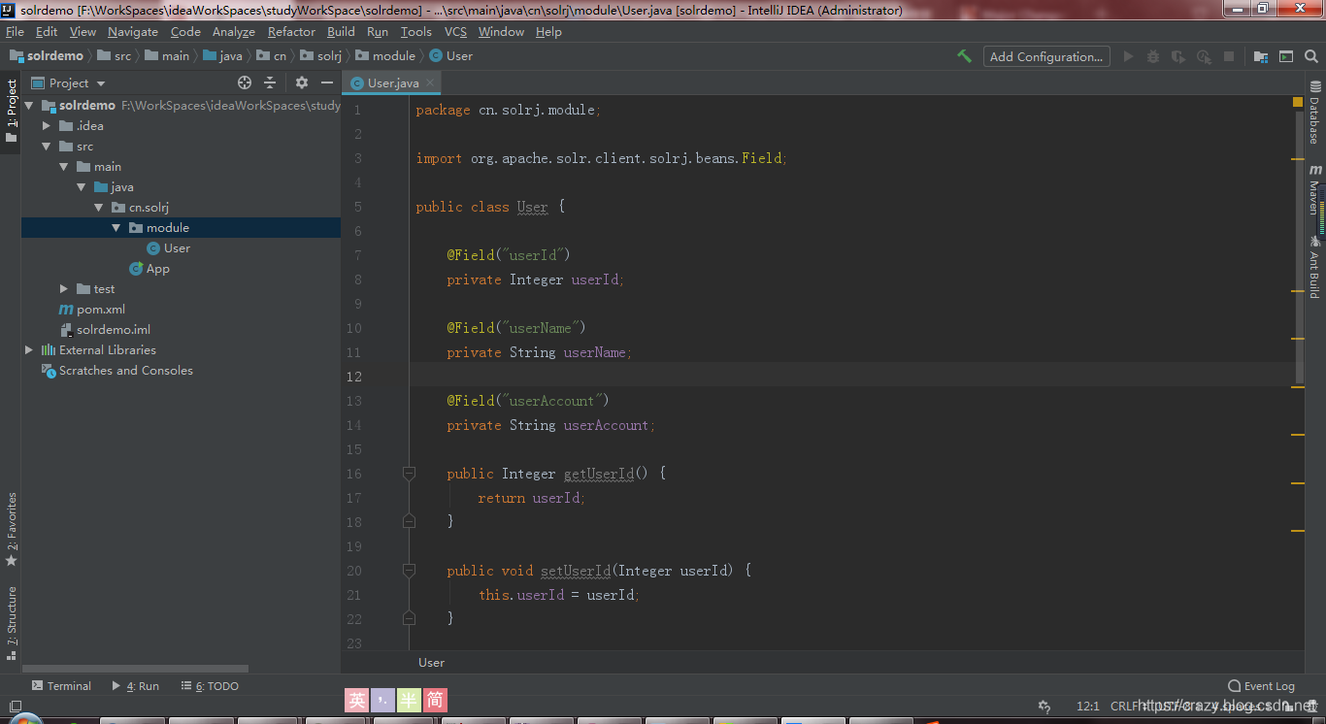
Task: Expand the External Libraries node
Action: pos(28,349)
